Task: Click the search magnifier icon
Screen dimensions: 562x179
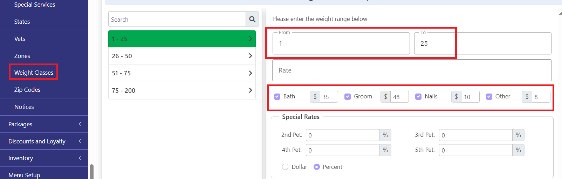Action: click(x=252, y=19)
